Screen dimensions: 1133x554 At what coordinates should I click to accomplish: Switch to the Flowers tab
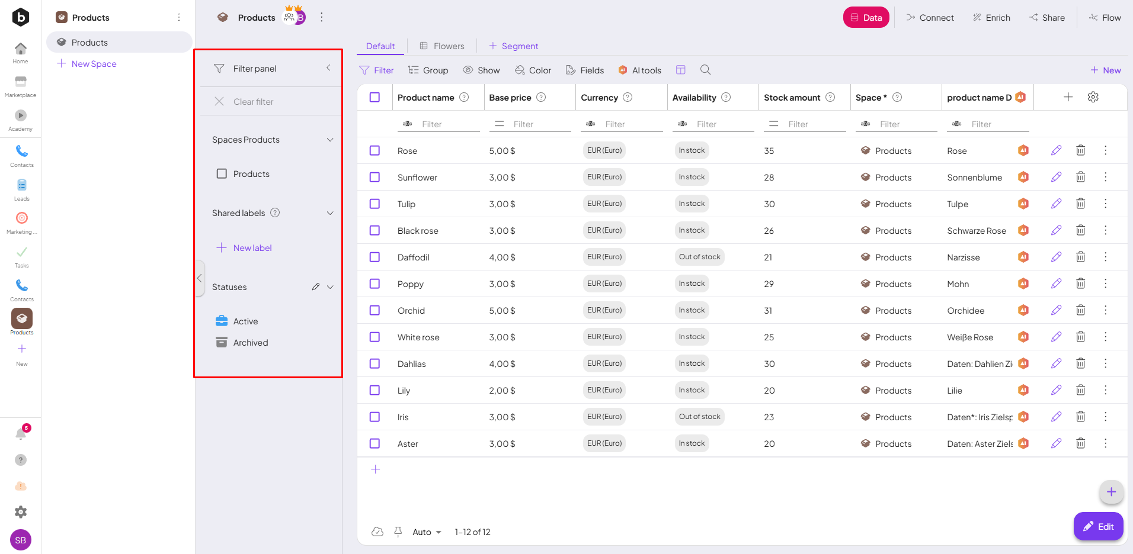point(442,46)
